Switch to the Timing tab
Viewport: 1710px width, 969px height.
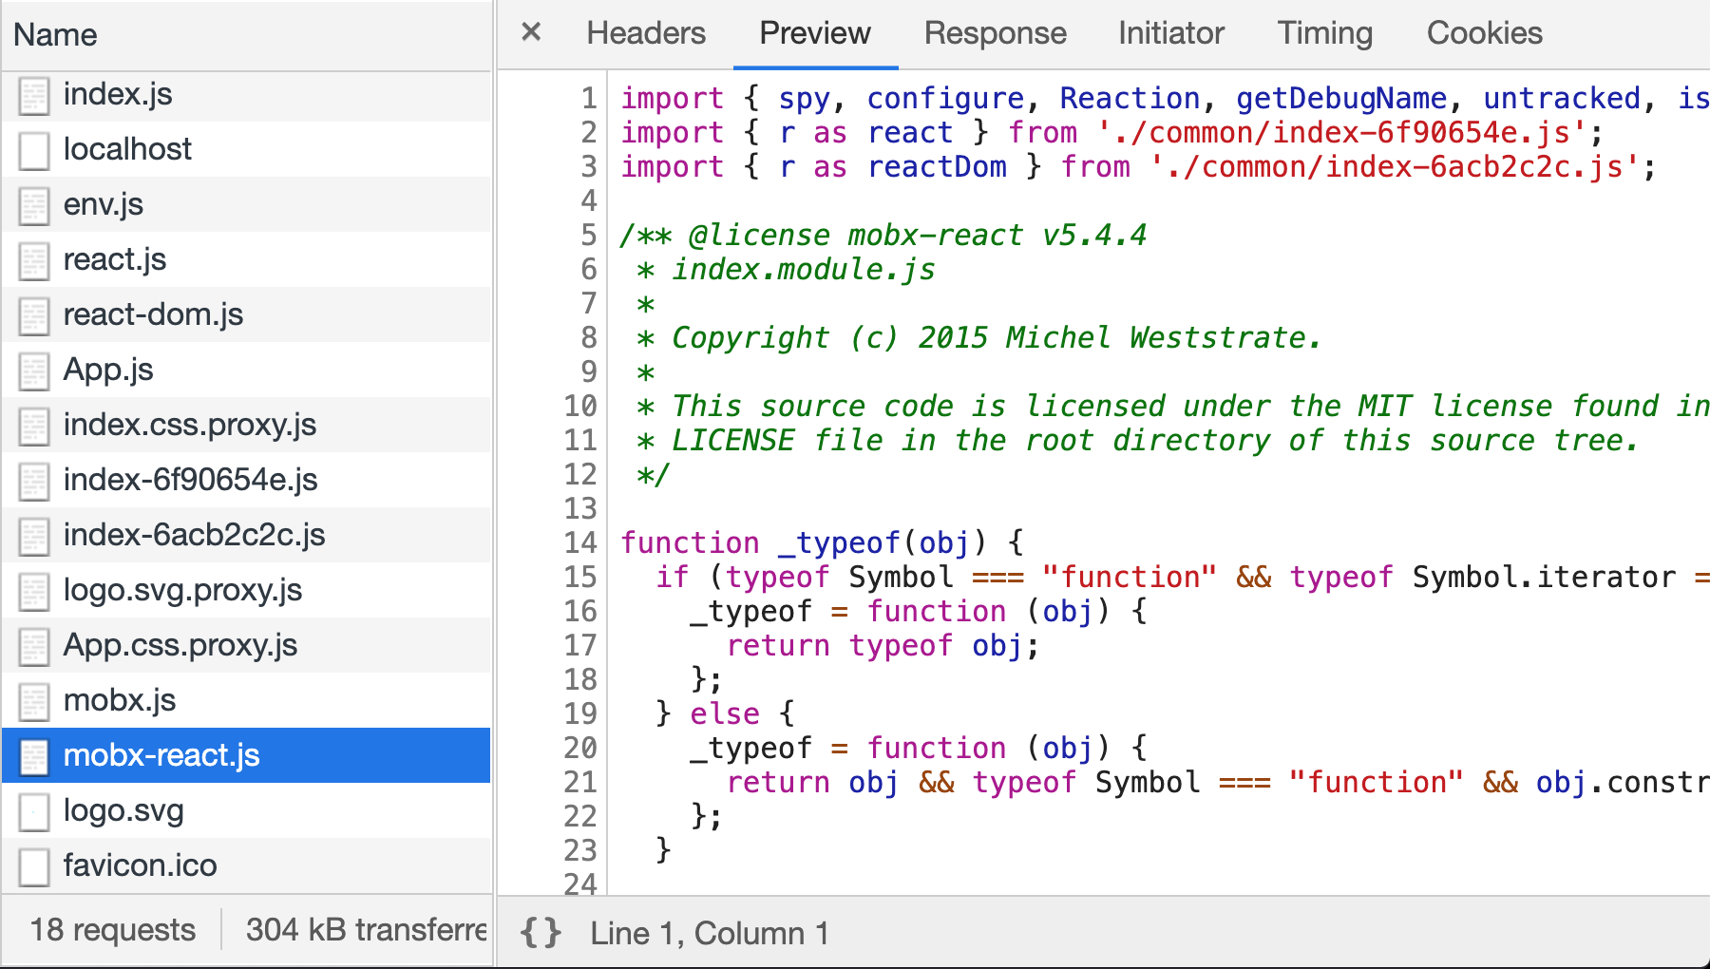pos(1325,33)
